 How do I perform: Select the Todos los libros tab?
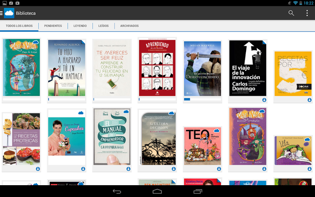pyautogui.click(x=19, y=26)
